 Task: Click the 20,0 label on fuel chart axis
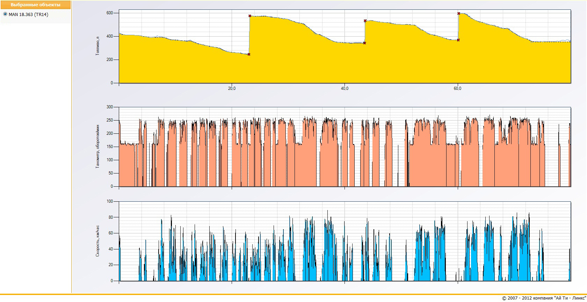click(x=232, y=88)
